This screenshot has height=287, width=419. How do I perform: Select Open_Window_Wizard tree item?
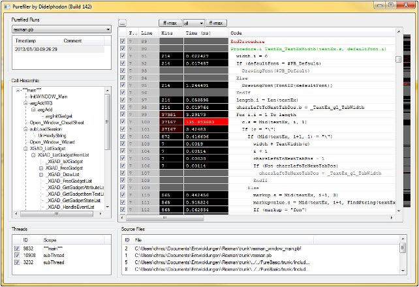52,142
